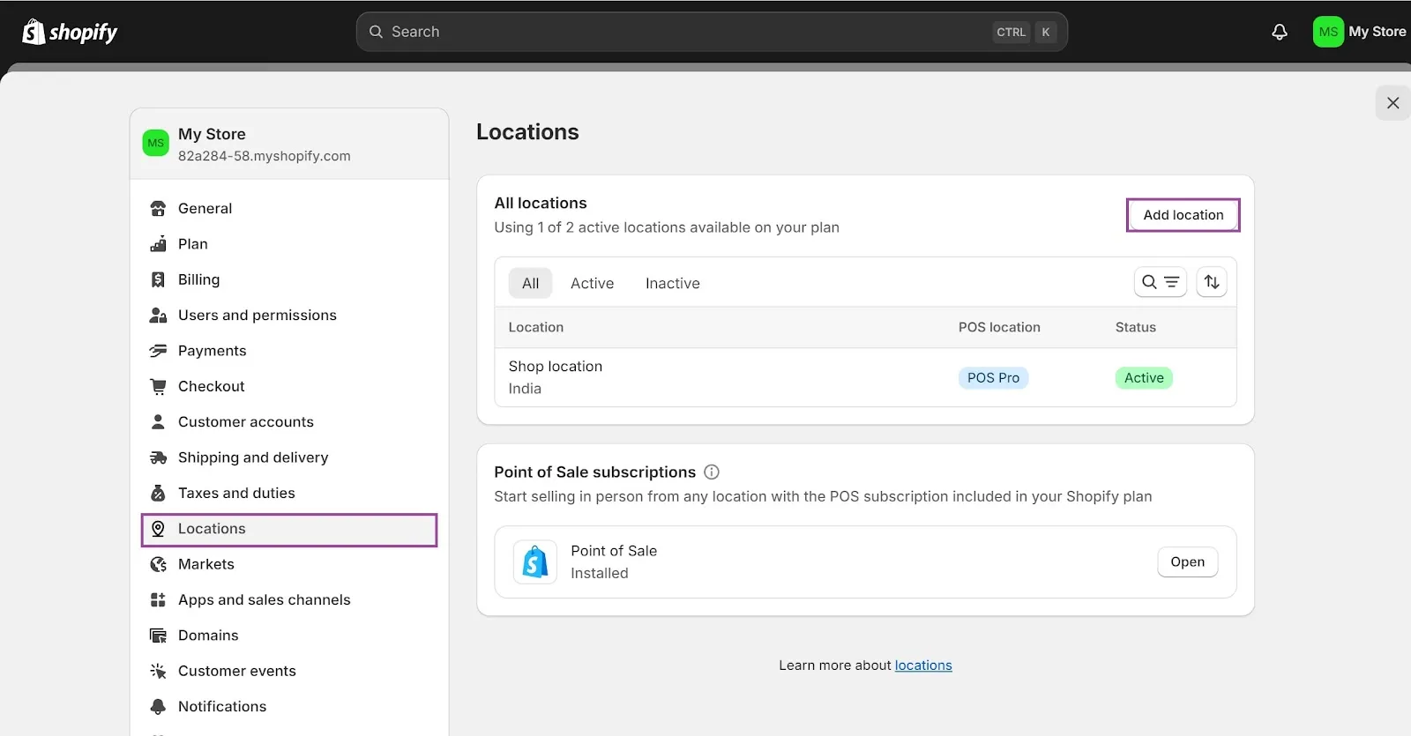Close the settings panel
The height and width of the screenshot is (736, 1411).
tap(1392, 103)
